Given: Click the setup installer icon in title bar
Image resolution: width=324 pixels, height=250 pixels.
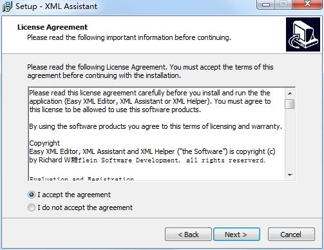Looking at the screenshot, I should [x=7, y=6].
